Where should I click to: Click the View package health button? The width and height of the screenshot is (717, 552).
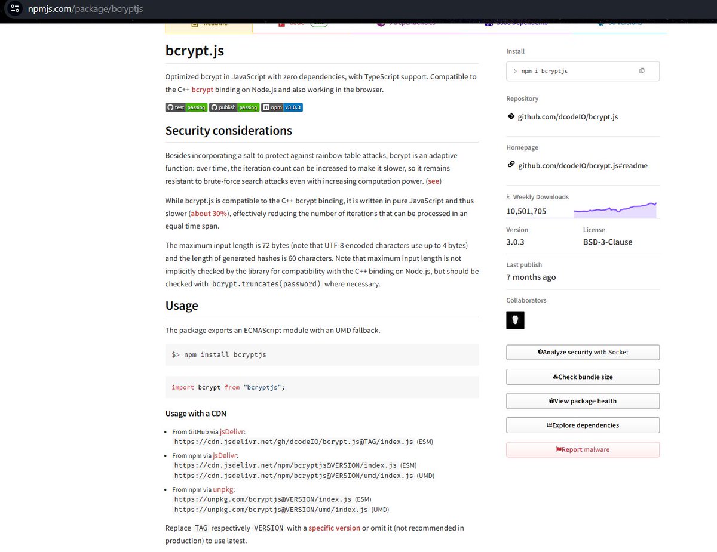(x=583, y=401)
